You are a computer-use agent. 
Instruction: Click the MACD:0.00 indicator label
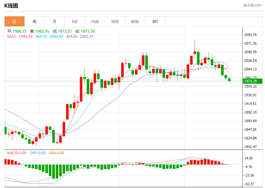17,153
